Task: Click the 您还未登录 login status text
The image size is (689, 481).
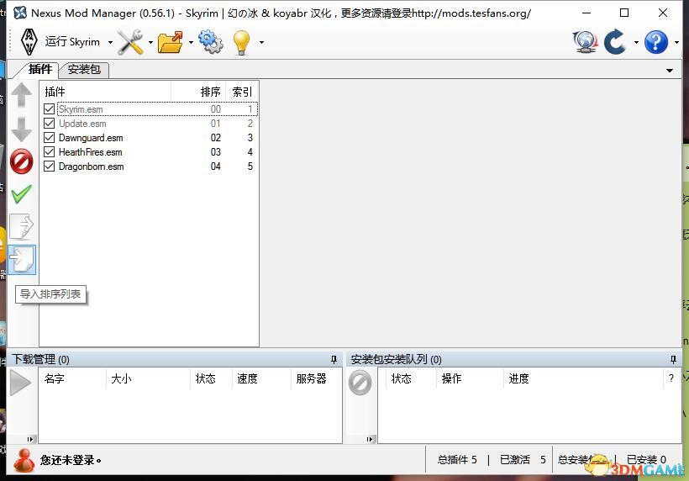Action: (x=71, y=460)
